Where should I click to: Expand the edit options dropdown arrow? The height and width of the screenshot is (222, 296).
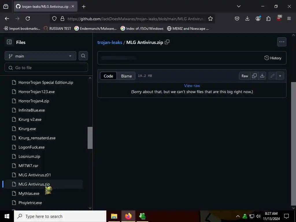(x=280, y=76)
